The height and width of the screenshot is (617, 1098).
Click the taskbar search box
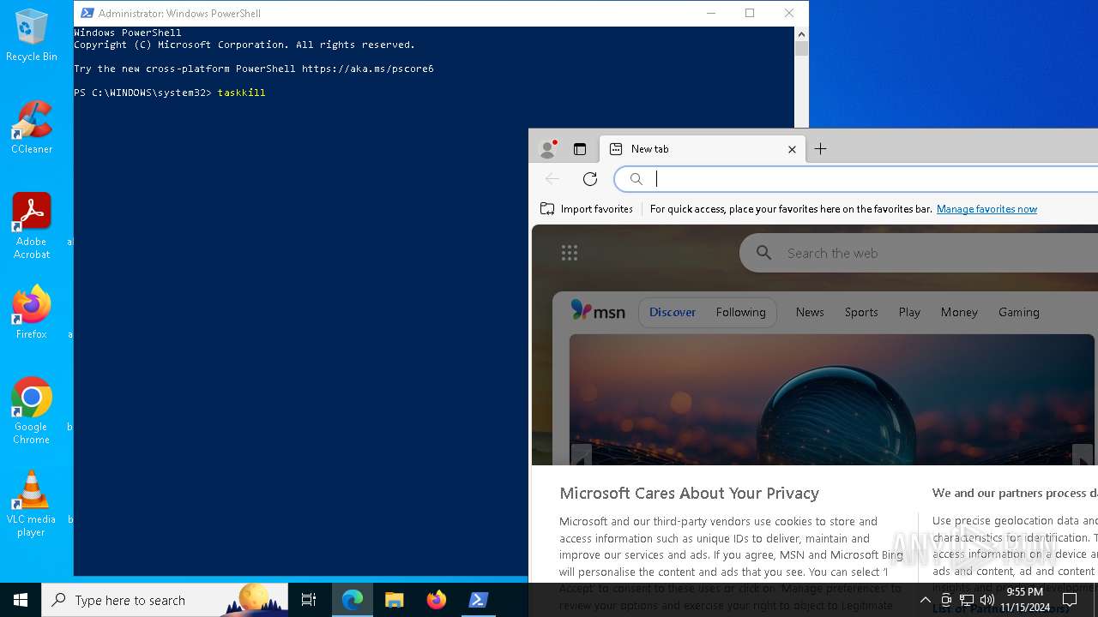coord(165,600)
